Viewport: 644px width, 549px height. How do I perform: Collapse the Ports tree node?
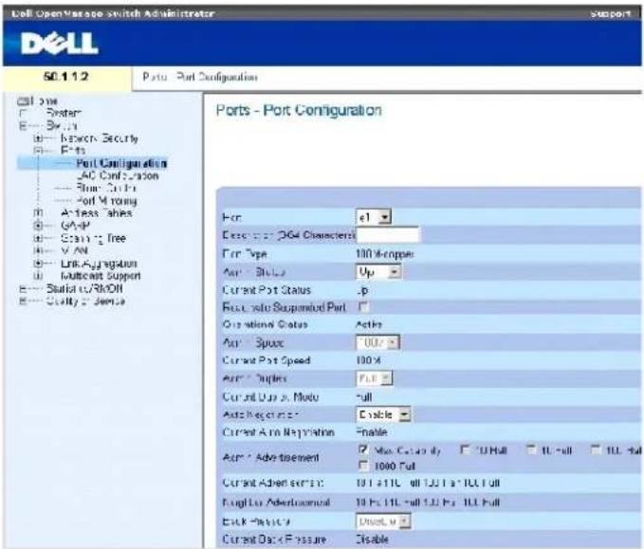(38, 150)
